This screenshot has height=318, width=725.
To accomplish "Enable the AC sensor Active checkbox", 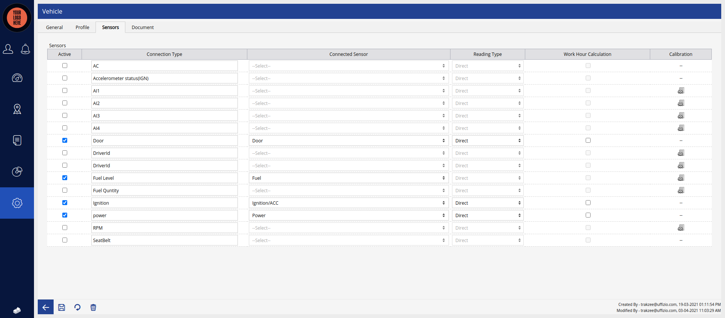I will pyautogui.click(x=65, y=66).
